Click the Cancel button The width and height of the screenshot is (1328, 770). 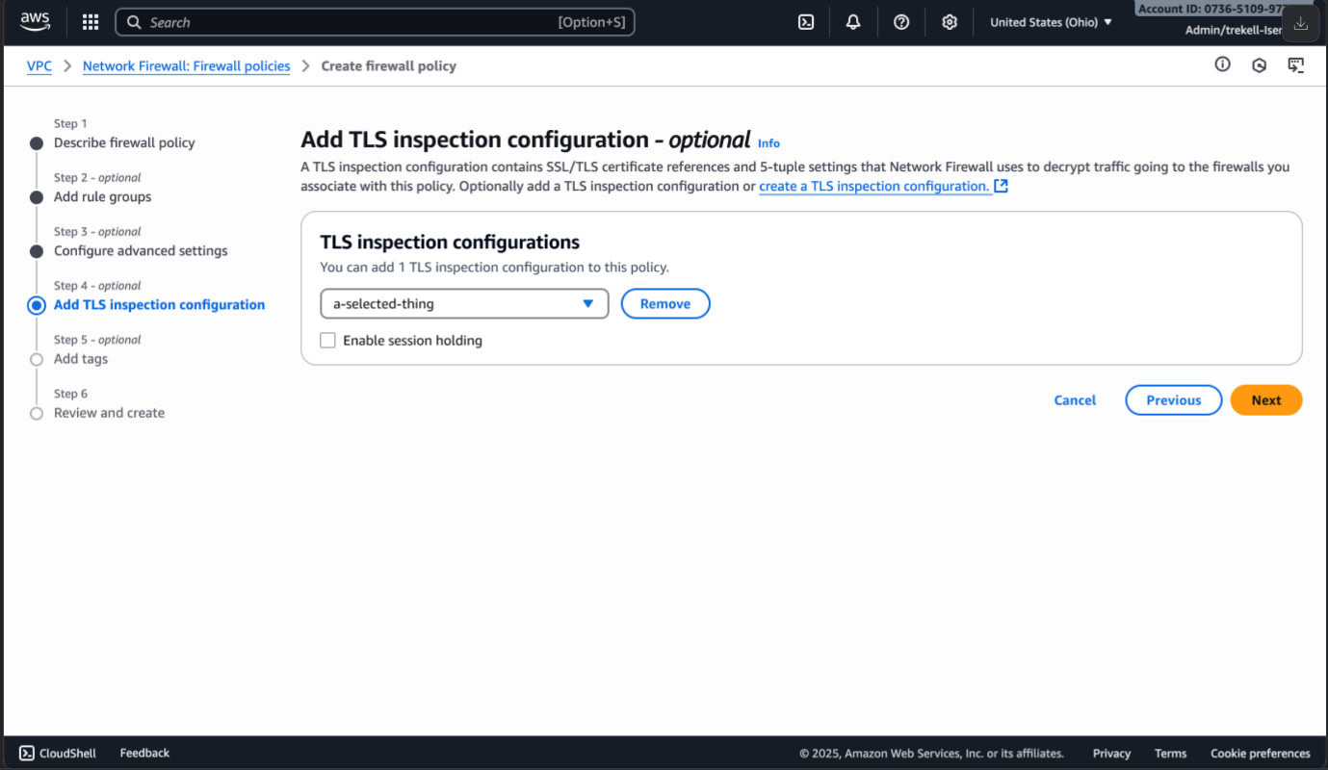(x=1075, y=400)
